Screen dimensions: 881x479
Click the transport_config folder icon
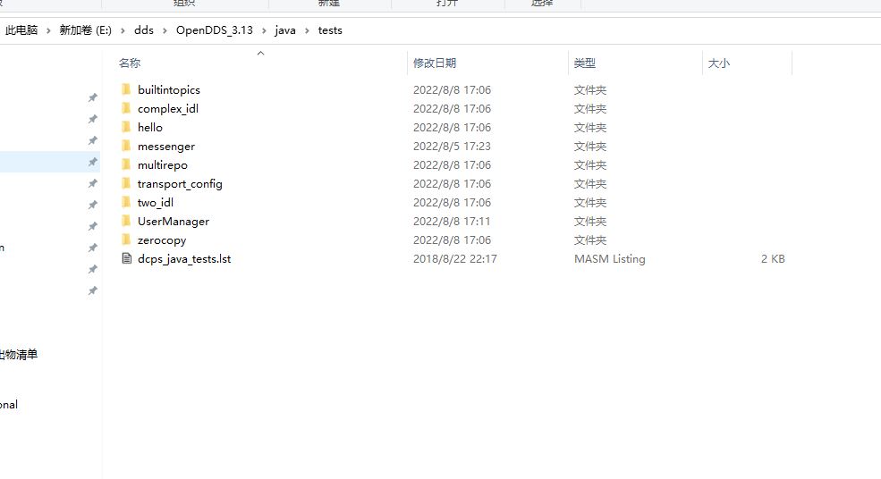(126, 183)
